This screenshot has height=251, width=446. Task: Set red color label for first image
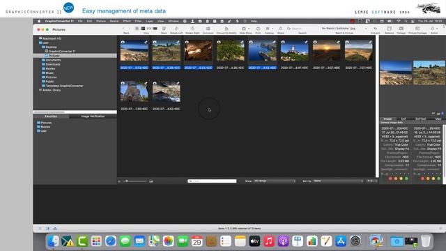[390, 178]
